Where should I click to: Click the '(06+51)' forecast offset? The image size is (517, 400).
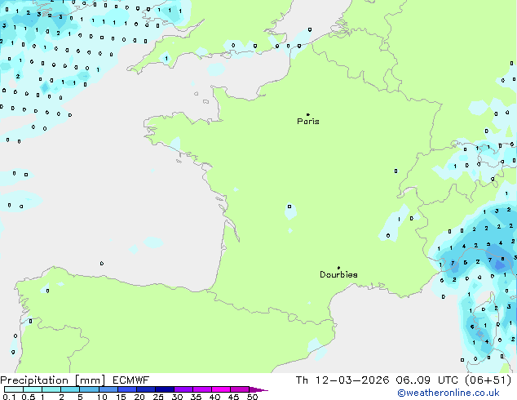click(x=488, y=380)
